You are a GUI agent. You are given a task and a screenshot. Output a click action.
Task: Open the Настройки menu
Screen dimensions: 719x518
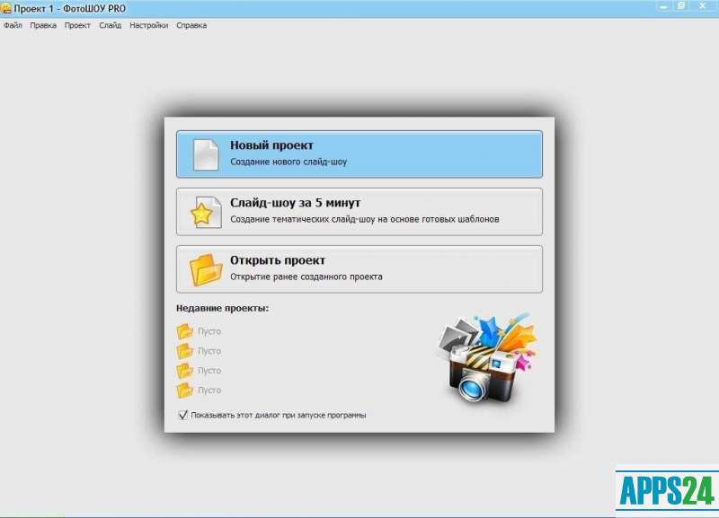pyautogui.click(x=148, y=25)
